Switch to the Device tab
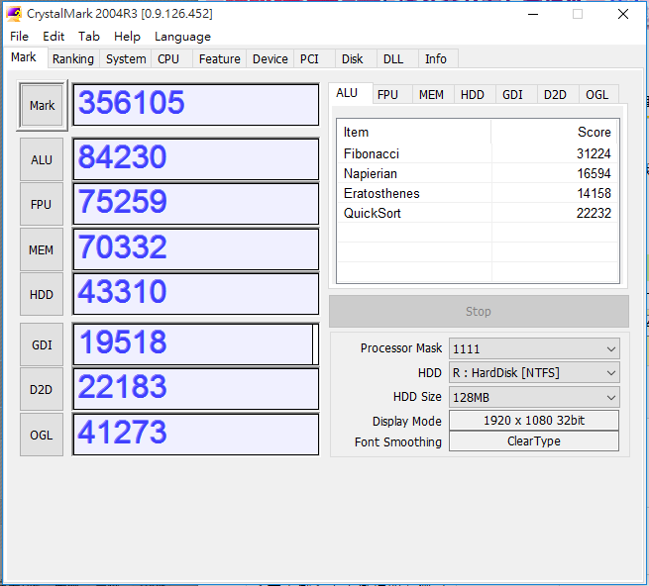This screenshot has height=586, width=649. [270, 58]
